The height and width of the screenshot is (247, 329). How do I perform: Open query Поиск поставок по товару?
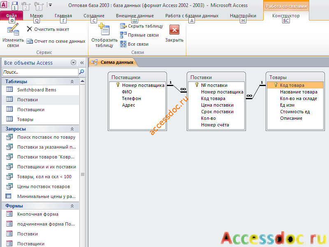pyautogui.click(x=40, y=137)
